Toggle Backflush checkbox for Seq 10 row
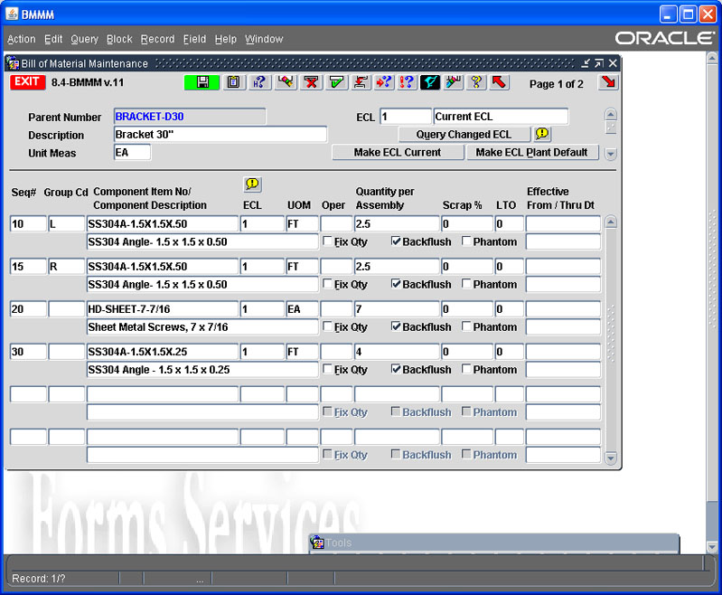 396,241
